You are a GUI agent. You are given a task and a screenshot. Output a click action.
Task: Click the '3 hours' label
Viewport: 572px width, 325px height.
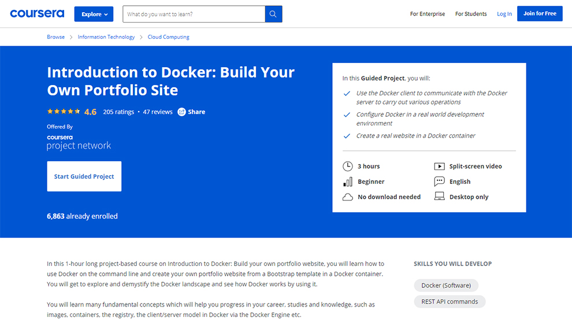[x=369, y=166]
